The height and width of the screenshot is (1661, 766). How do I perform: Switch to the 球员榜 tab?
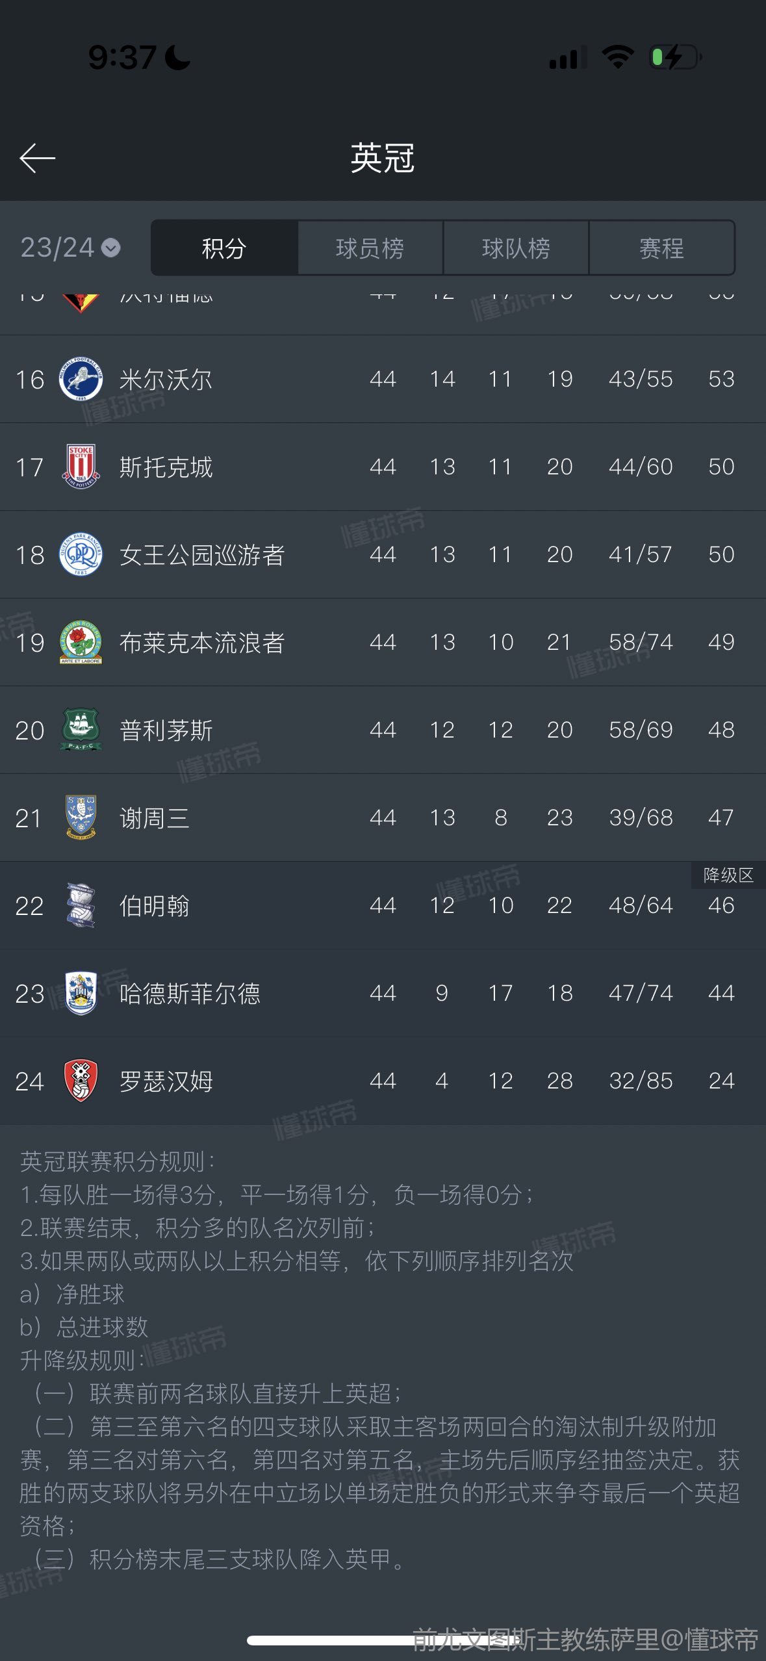(x=370, y=248)
